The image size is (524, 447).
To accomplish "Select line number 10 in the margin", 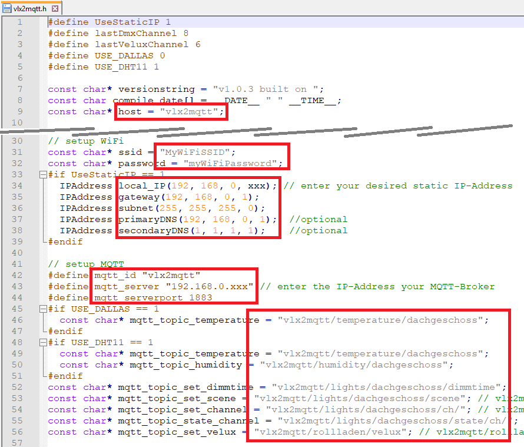I will [x=16, y=122].
